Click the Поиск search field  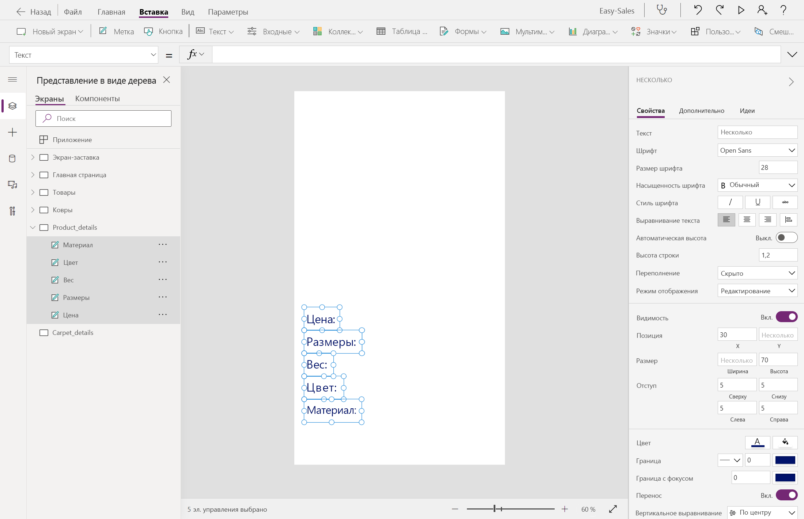pos(103,119)
